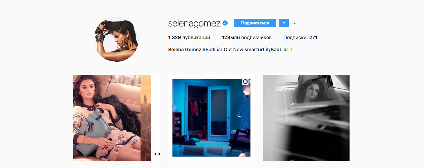The height and width of the screenshot is (168, 424).
Task: Click the Empire State Building strip in first post
Action: tap(146, 118)
